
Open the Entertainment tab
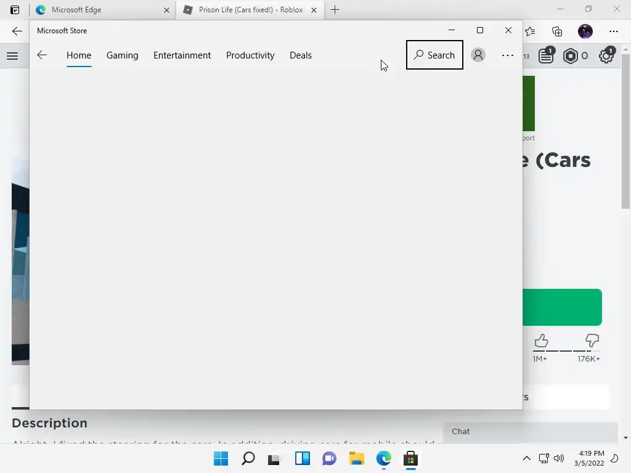182,55
